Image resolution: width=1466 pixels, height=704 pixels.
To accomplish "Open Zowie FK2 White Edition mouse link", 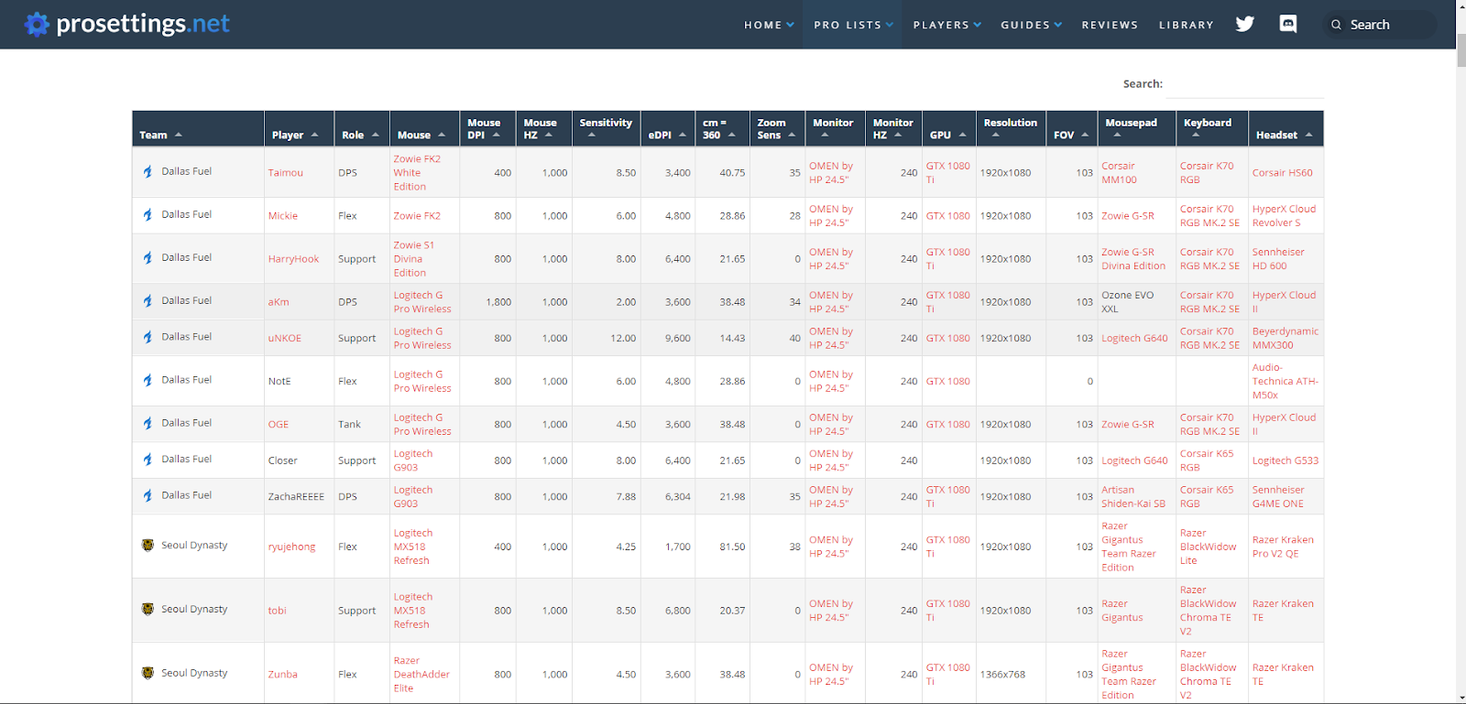I will (417, 172).
